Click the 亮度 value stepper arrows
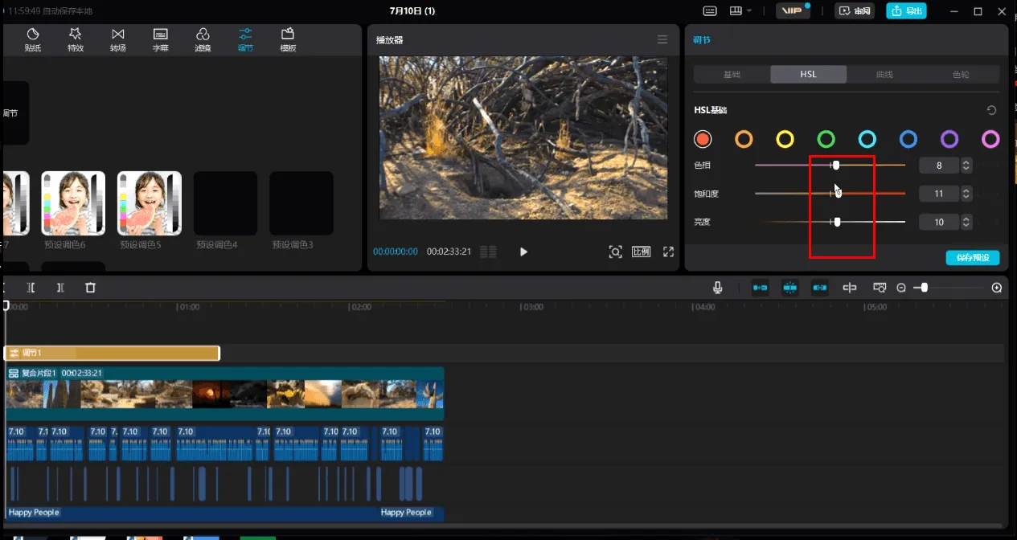This screenshot has height=540, width=1017. pyautogui.click(x=966, y=222)
